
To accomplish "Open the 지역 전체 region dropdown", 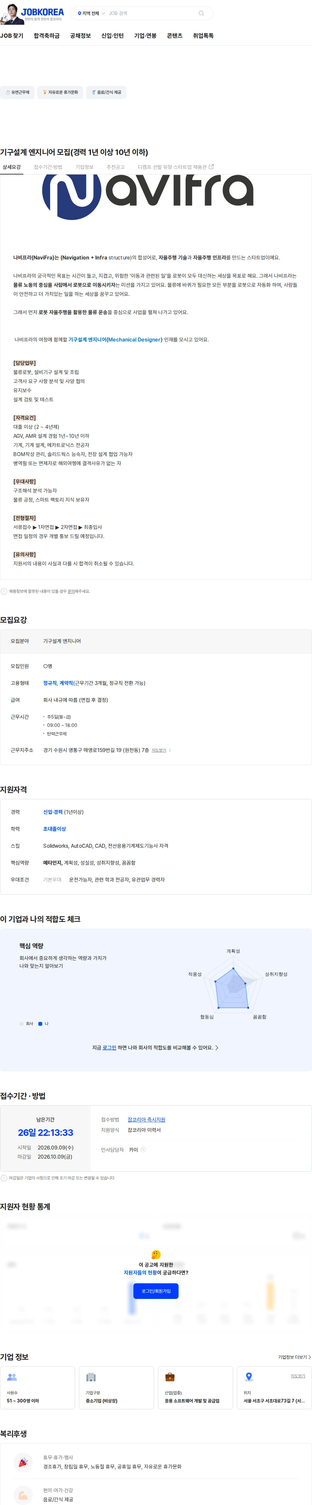I will [x=91, y=13].
